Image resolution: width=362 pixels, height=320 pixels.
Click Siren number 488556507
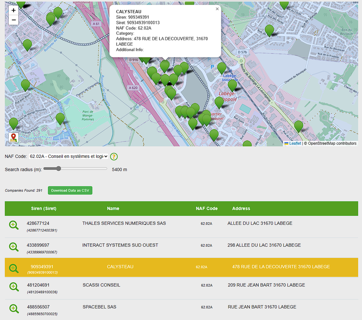38,307
